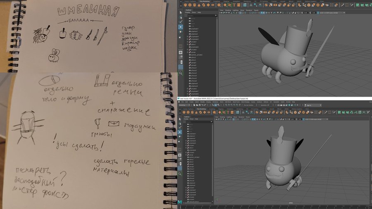Select pSphere1 in the upper Outliner
The width and height of the screenshot is (372, 209).
coord(195,31)
